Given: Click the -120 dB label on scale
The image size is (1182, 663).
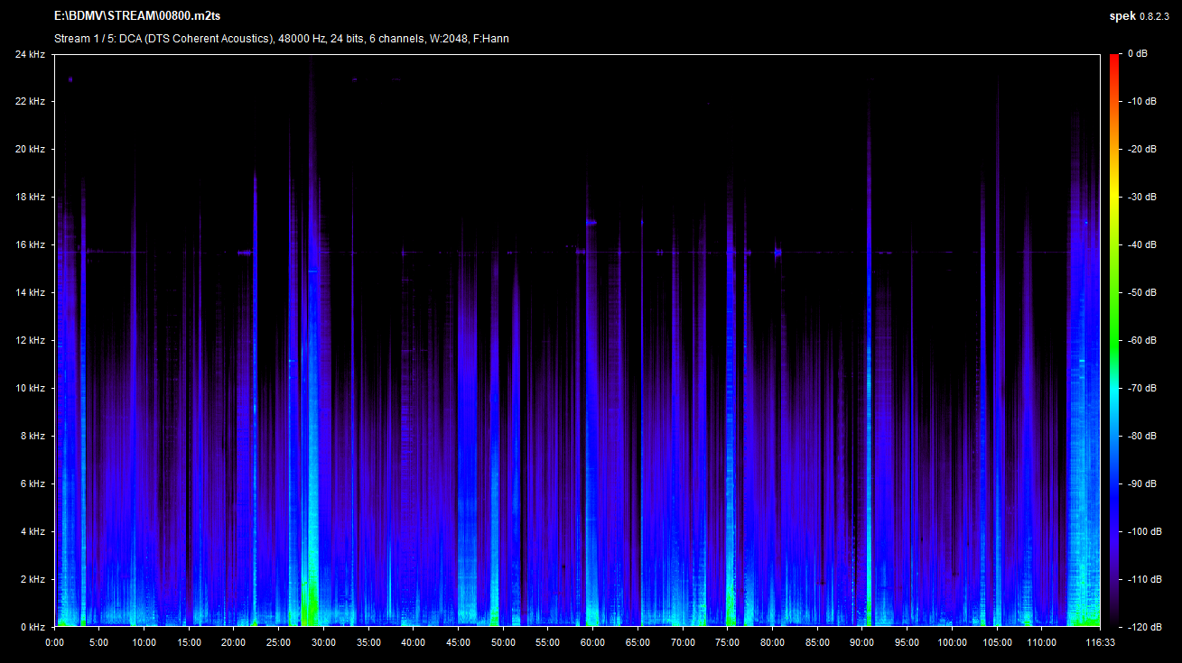Looking at the screenshot, I should coord(1144,627).
